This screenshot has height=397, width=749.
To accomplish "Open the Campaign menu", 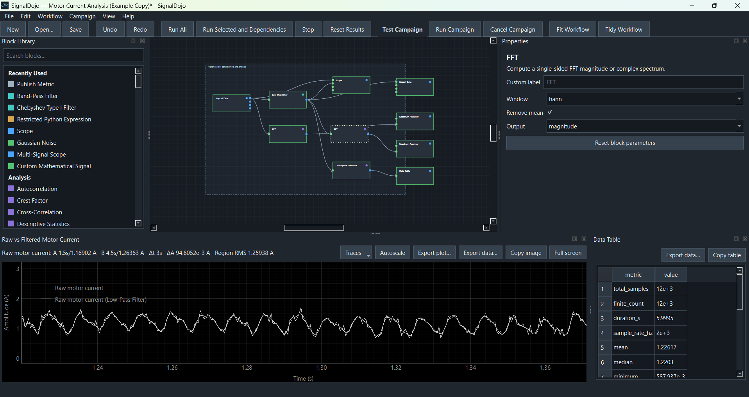I will pyautogui.click(x=82, y=16).
